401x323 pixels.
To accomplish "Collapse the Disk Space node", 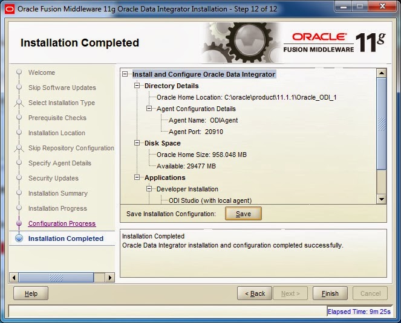I will click(137, 143).
